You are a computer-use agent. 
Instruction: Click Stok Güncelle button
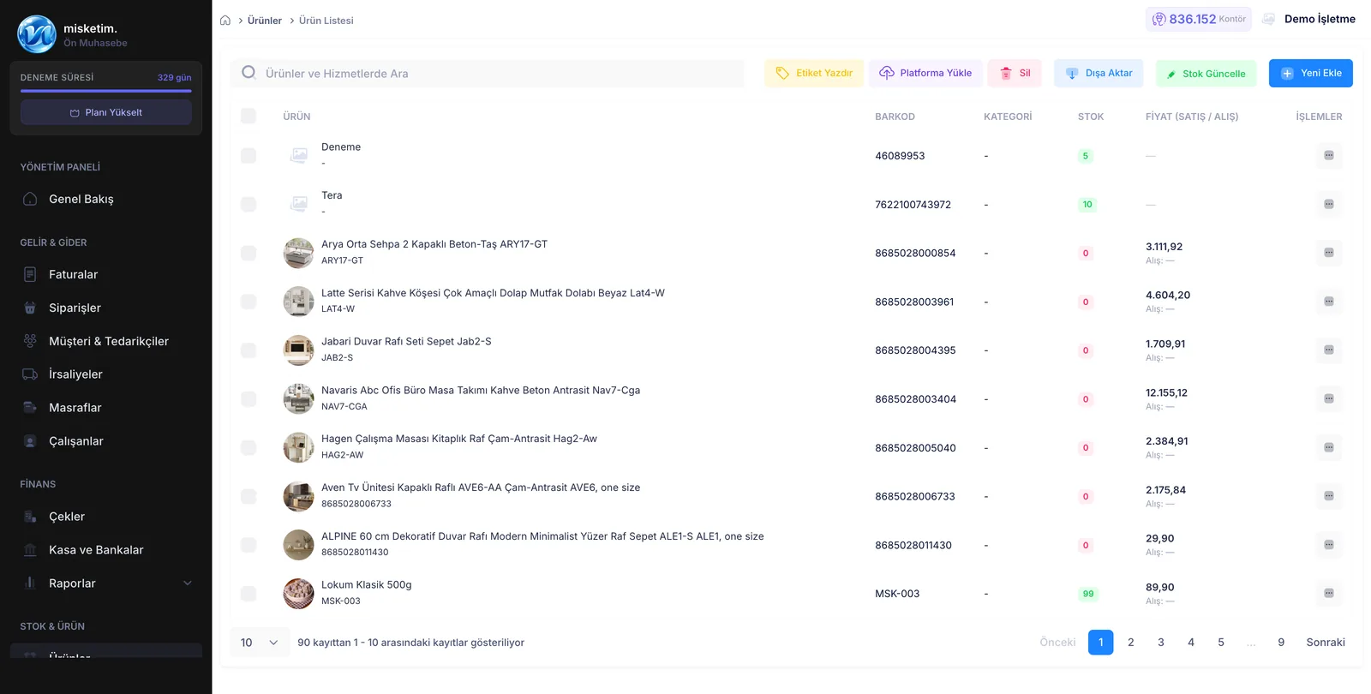pos(1206,74)
